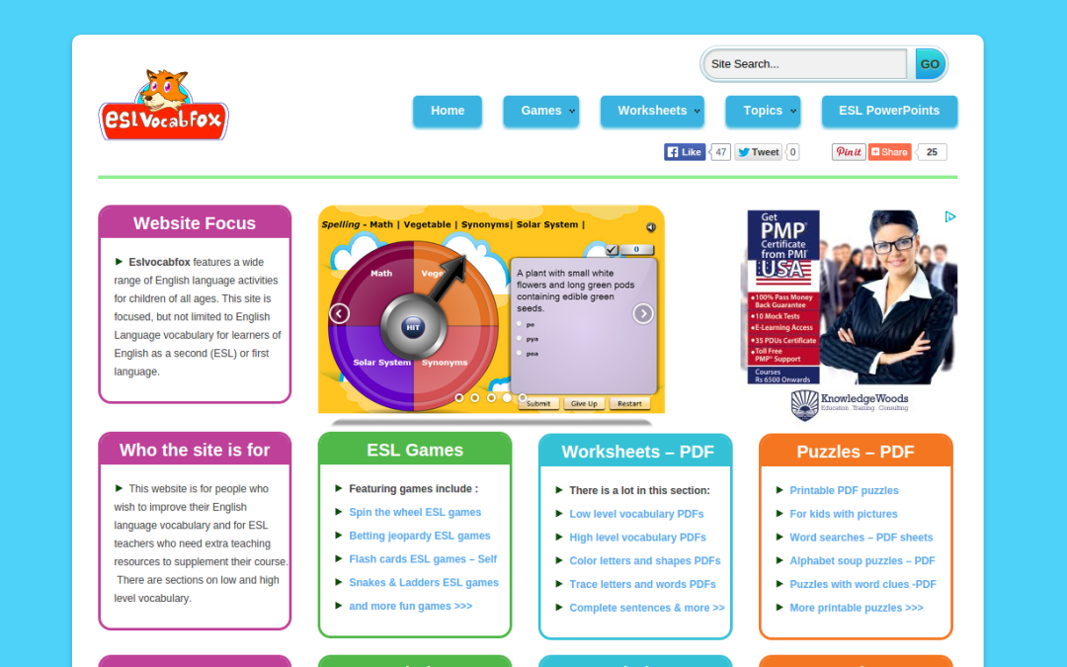Open Color letters and shapes PDFs link
The image size is (1067, 667).
point(645,561)
